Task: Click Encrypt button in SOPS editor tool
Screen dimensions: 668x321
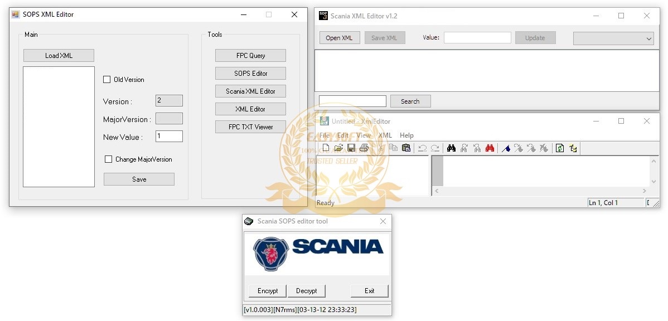Action: pos(268,291)
